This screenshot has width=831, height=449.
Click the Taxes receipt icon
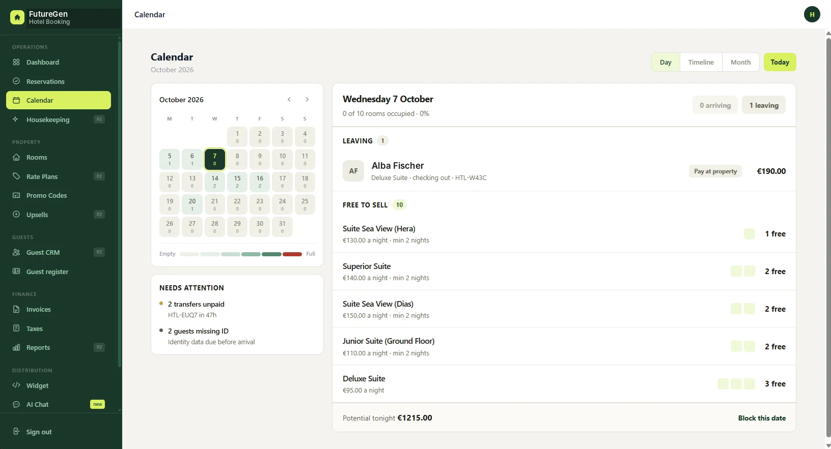(x=16, y=328)
